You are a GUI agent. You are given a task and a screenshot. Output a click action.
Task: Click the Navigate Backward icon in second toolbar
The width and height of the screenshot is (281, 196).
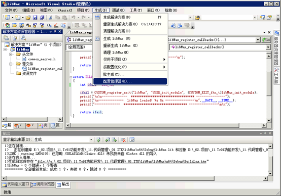point(173,25)
